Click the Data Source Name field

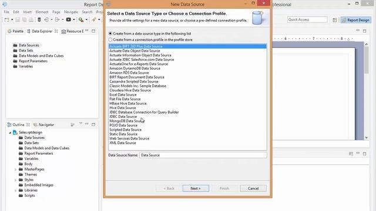203,155
